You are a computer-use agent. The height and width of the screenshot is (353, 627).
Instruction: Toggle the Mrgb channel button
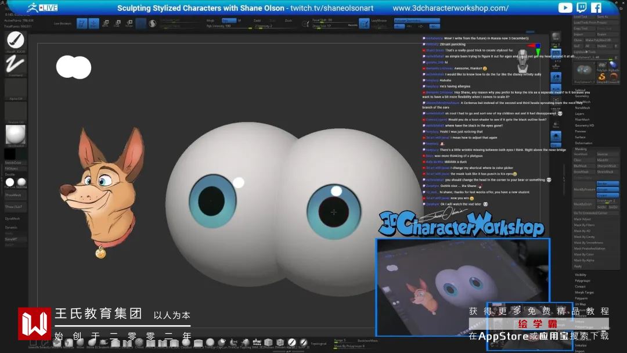click(211, 20)
